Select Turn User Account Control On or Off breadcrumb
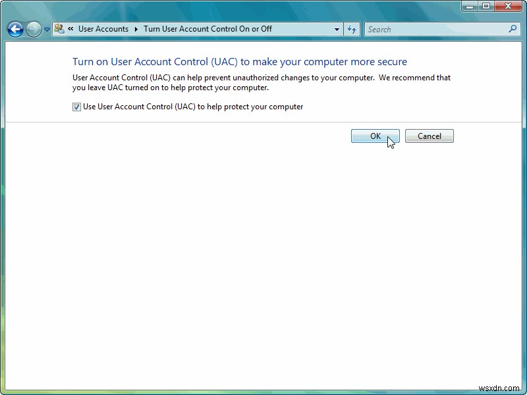 [208, 29]
